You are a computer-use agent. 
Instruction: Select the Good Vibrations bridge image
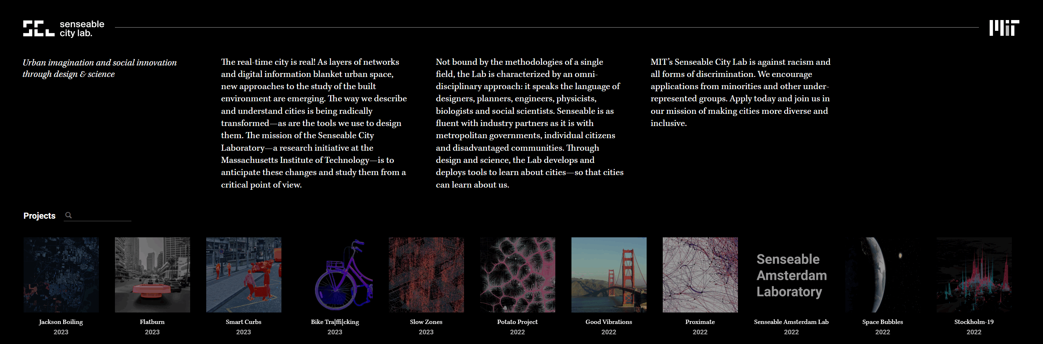(x=609, y=275)
